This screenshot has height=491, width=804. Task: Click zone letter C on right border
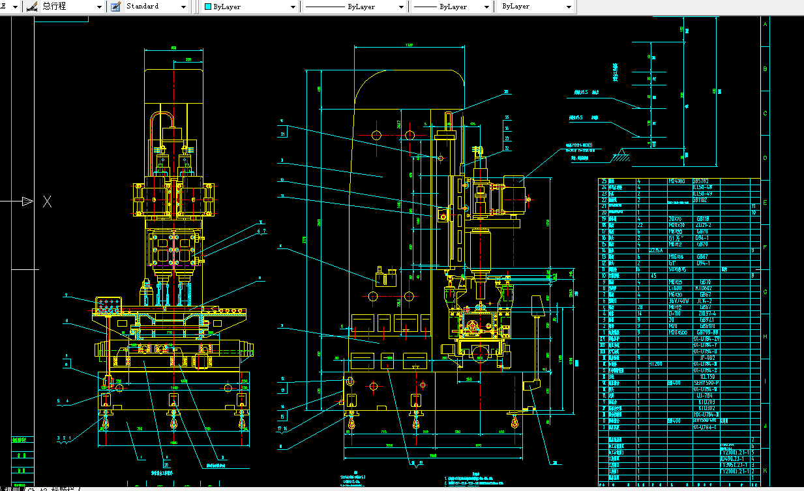765,113
